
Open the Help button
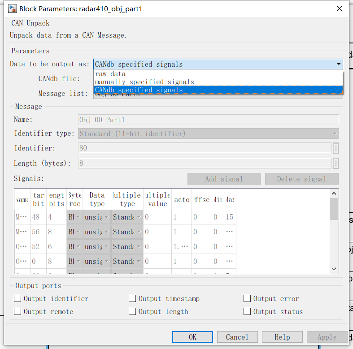[x=282, y=337]
